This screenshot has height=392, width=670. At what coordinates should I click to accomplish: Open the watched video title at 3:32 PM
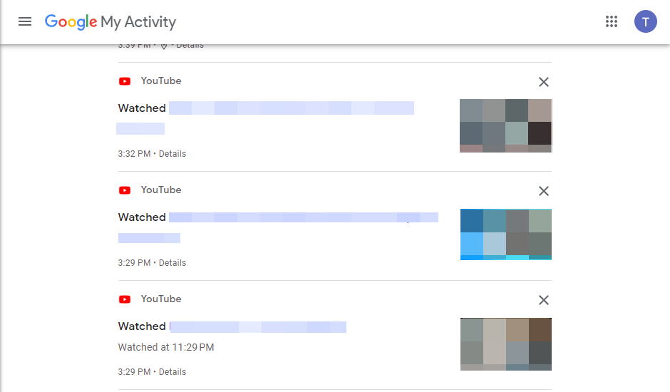[x=292, y=108]
